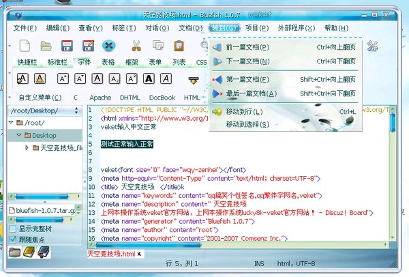Image resolution: width=409 pixels, height=277 pixels.
Task: Open a file with the folder icon
Action: 46,46
